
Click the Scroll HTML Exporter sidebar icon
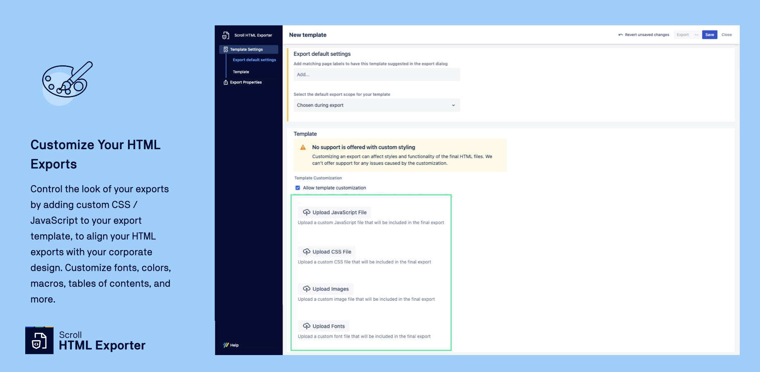coord(226,35)
